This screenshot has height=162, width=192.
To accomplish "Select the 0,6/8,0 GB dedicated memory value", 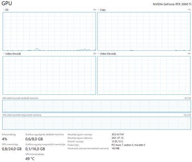I will click(x=34, y=139).
